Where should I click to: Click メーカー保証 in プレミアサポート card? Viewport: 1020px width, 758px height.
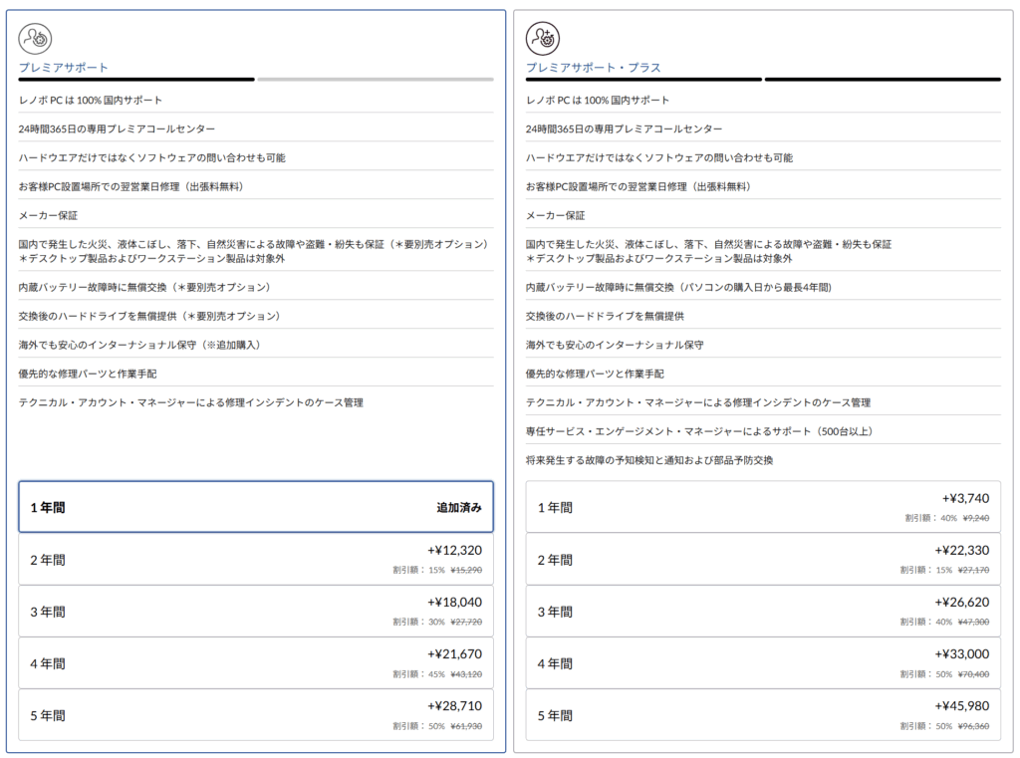(48, 215)
